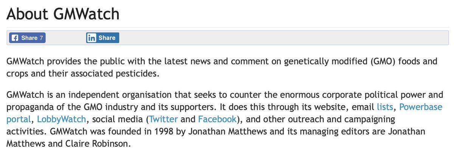Open the Facebook social media link
The image size is (454, 152).
coord(217,120)
